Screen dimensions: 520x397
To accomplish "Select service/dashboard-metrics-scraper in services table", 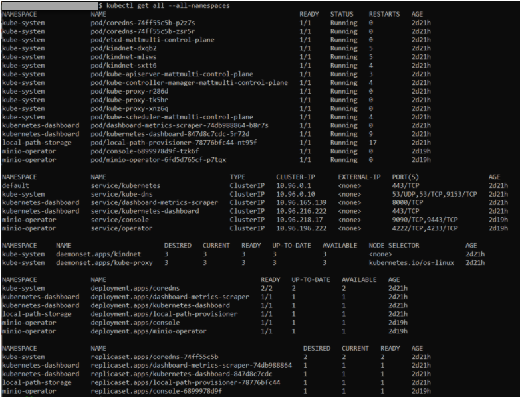I will coord(154,202).
